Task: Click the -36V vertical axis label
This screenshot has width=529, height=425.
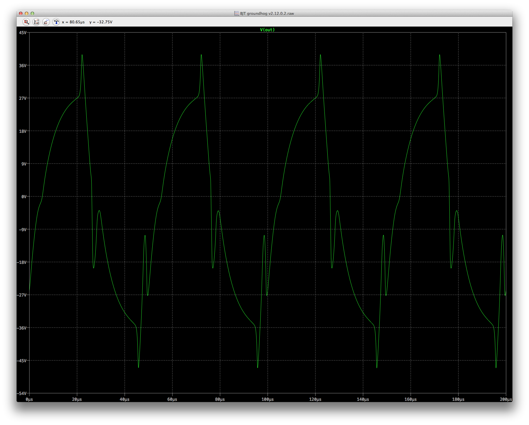Action: pos(22,328)
